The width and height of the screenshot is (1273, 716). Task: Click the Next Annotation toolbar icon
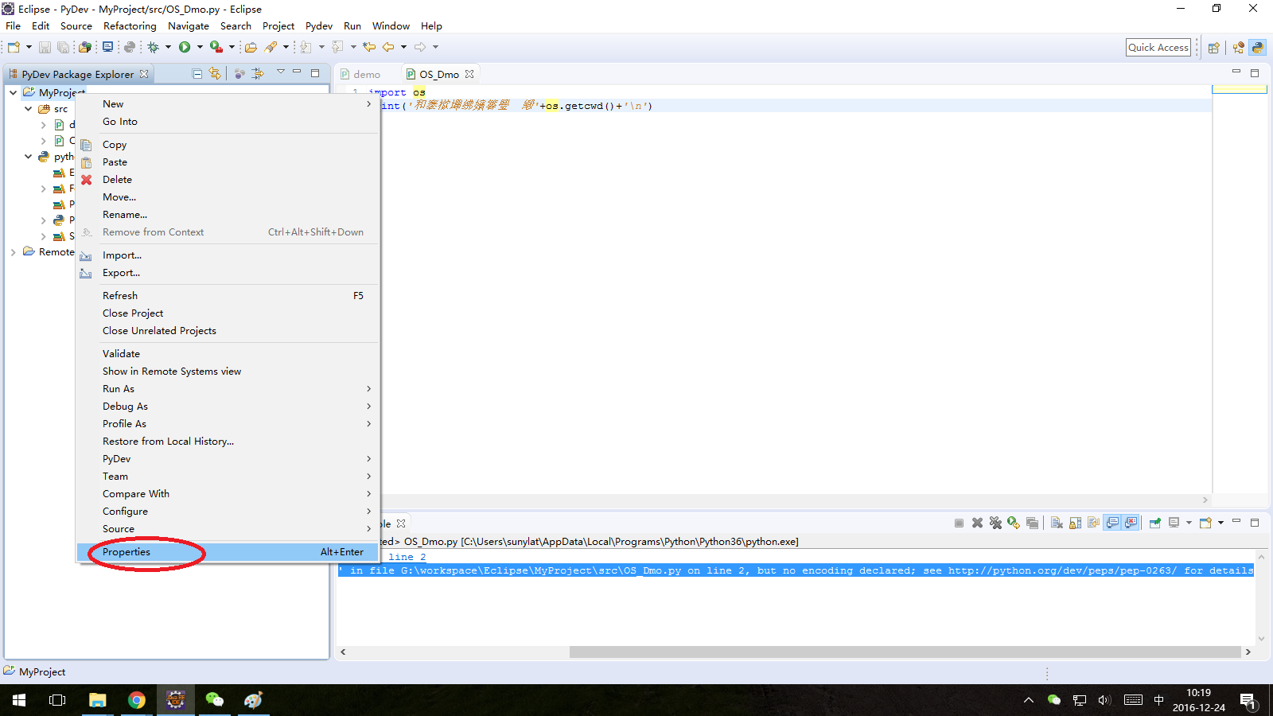[306, 47]
